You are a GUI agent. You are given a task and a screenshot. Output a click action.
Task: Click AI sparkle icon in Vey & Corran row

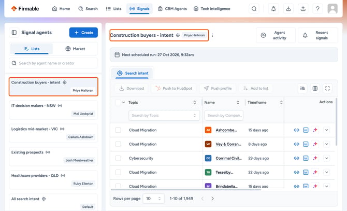(x=315, y=144)
